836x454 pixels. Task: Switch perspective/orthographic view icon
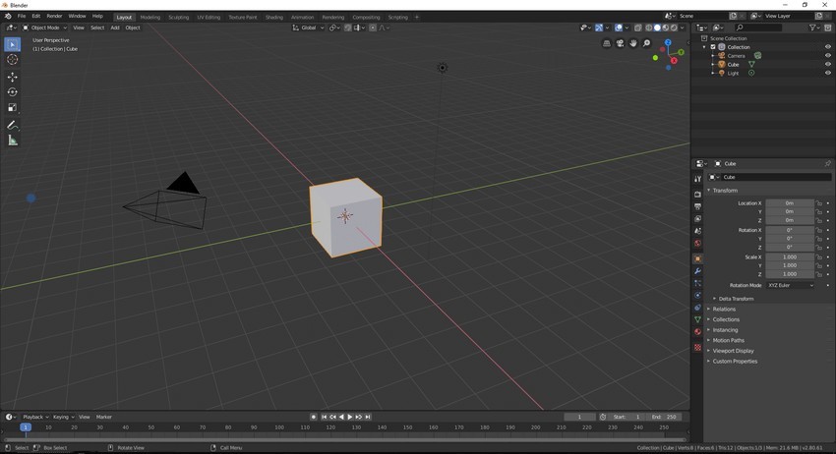point(607,43)
